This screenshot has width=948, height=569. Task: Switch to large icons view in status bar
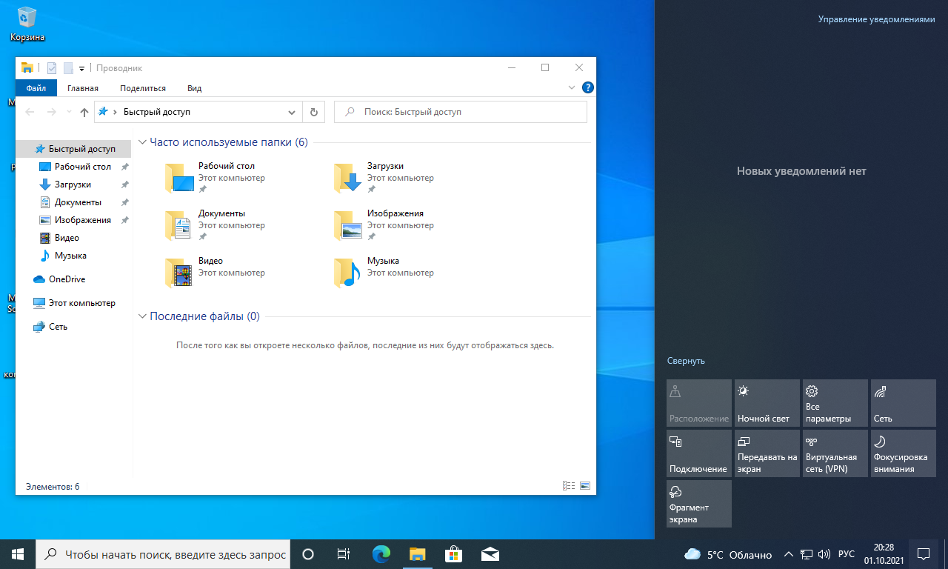coord(585,486)
